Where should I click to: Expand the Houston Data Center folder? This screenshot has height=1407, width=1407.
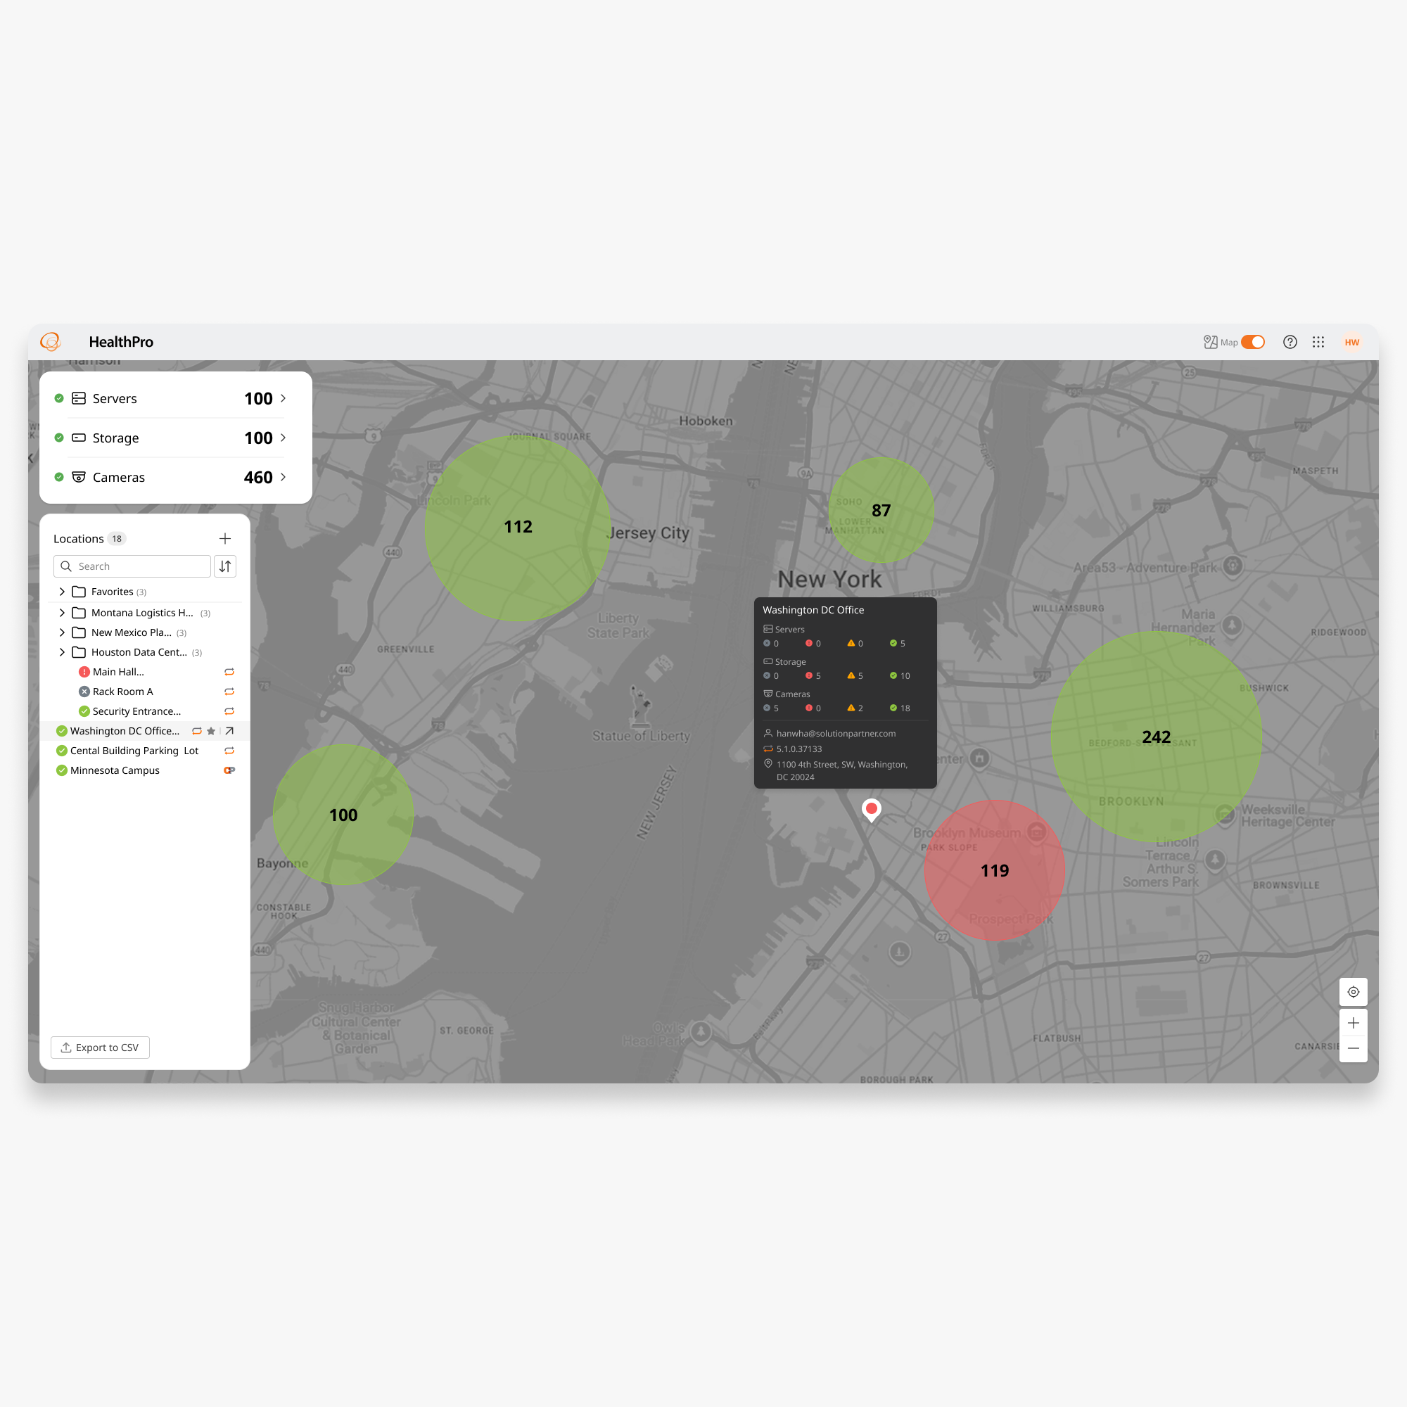62,652
